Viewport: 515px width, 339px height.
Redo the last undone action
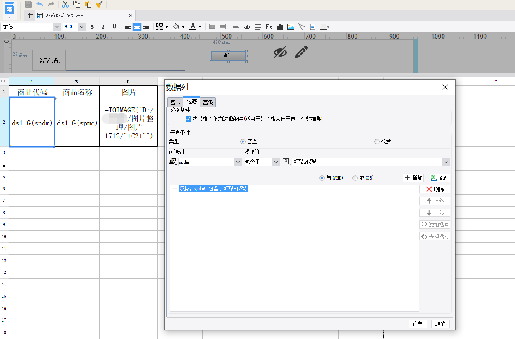[x=51, y=4]
